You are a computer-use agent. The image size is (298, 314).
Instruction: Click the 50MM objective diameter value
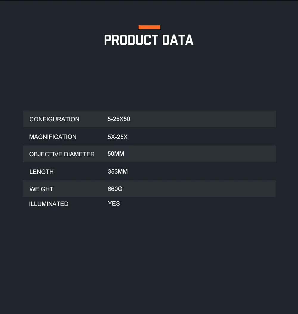pyautogui.click(x=116, y=154)
